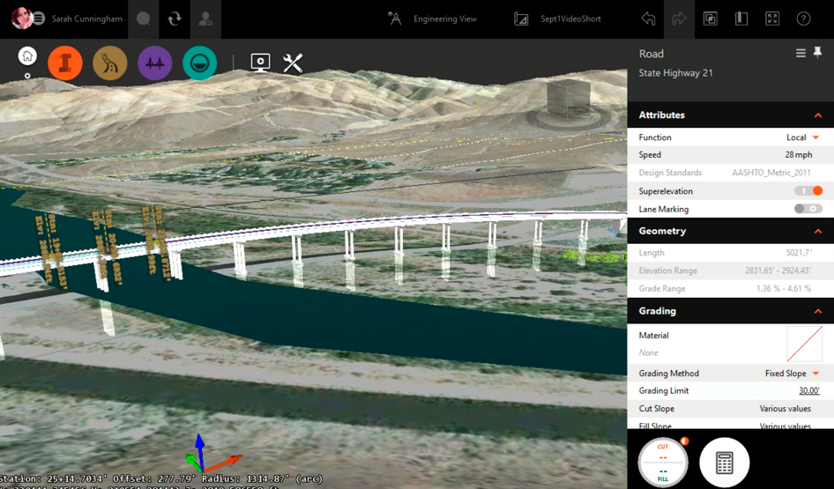Toggle fullscreen view icon
The height and width of the screenshot is (489, 834).
click(x=771, y=19)
